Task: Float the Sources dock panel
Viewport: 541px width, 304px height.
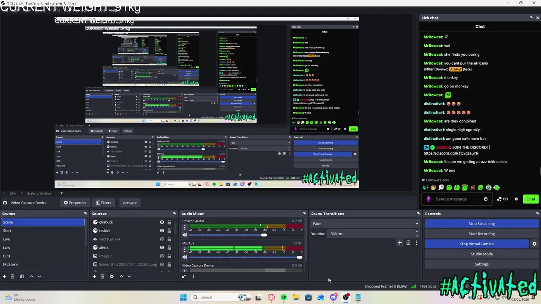Action: coord(175,214)
